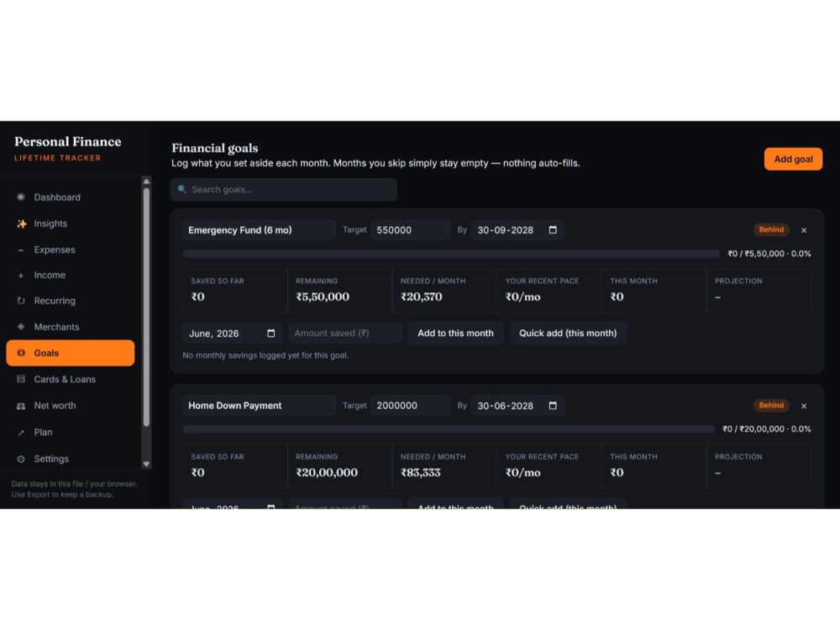Open Settings from the sidebar
The image size is (840, 630).
coord(71,459)
